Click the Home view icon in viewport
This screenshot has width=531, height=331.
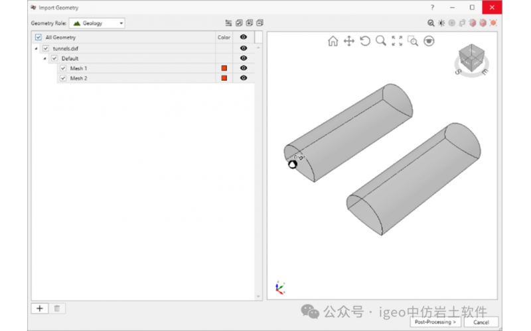(x=333, y=41)
